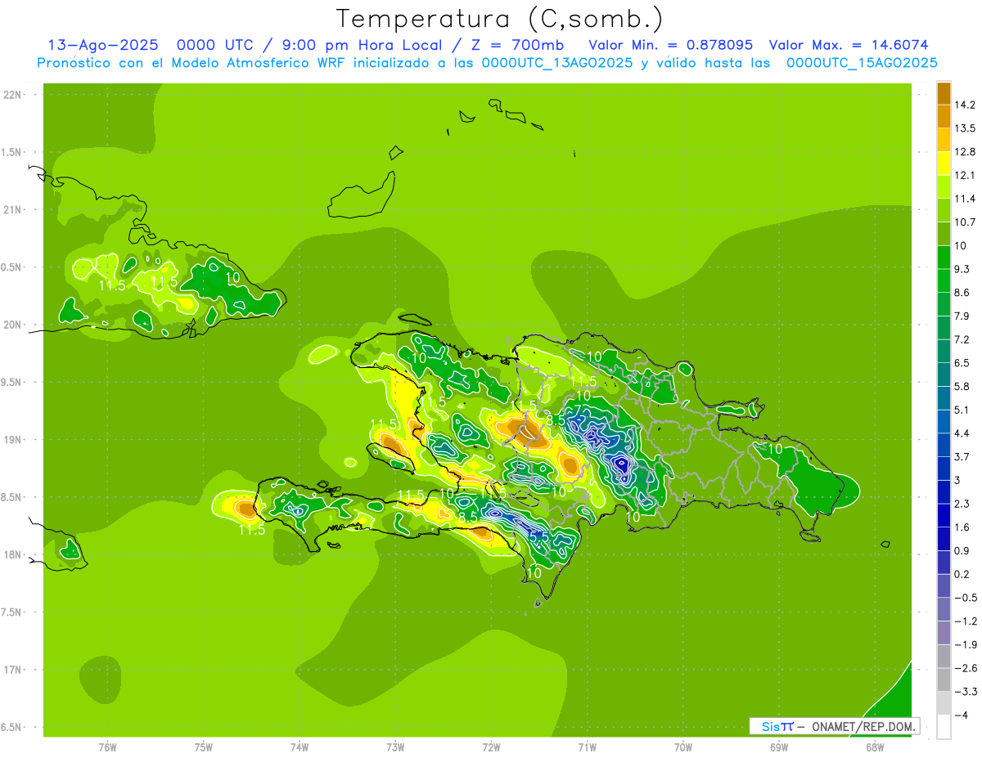Click the legend value '-4'

coord(962,715)
